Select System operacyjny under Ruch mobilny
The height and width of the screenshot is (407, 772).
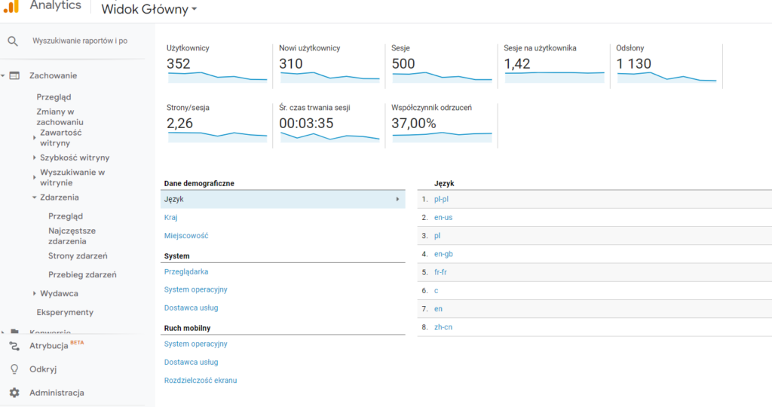[x=195, y=344]
